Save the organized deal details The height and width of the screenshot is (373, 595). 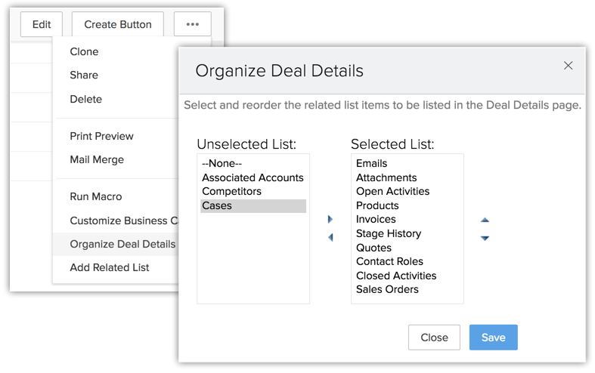(x=493, y=338)
